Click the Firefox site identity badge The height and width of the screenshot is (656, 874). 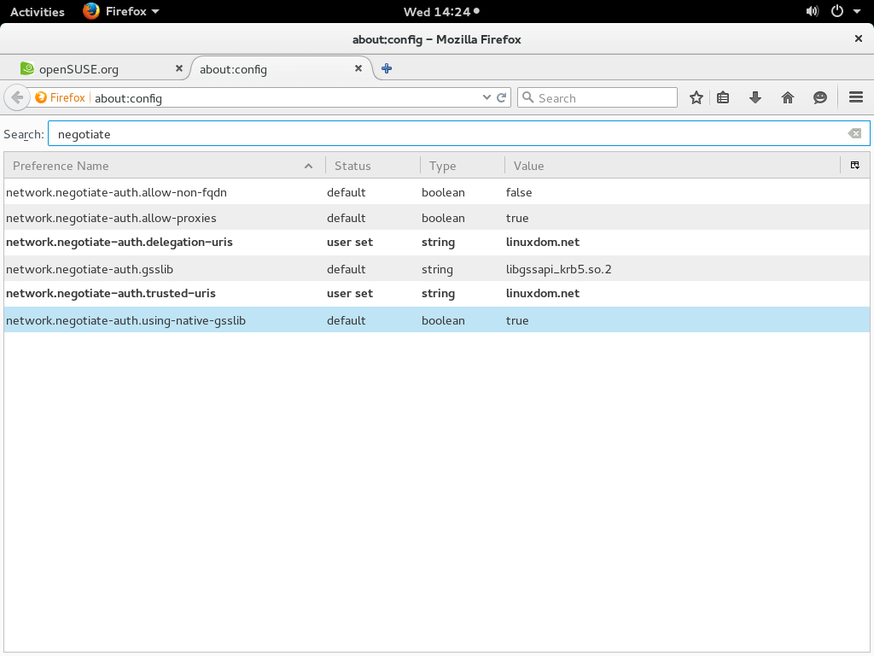tap(59, 97)
